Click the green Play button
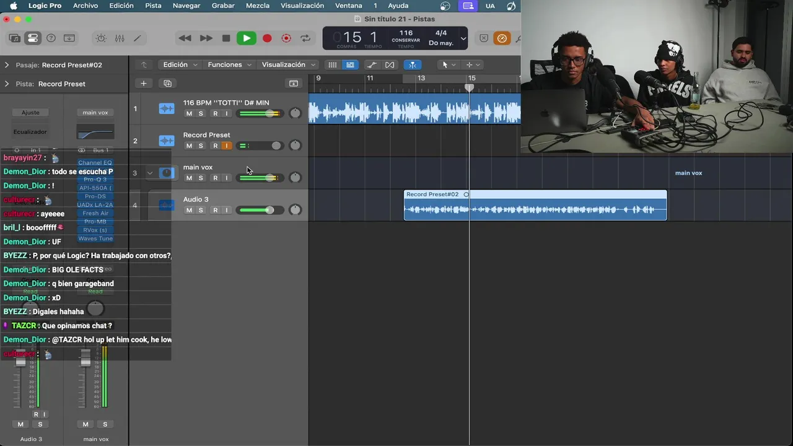The width and height of the screenshot is (793, 446). [247, 38]
